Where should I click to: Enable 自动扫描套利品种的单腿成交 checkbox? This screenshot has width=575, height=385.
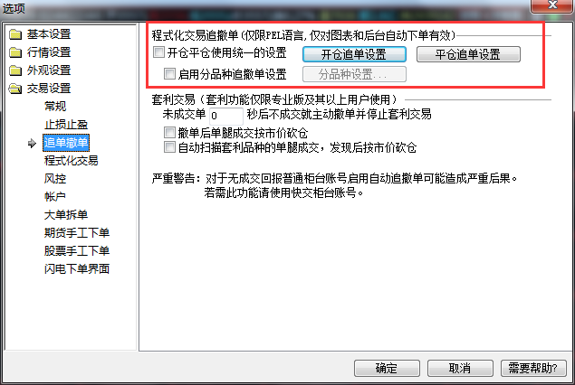(169, 147)
